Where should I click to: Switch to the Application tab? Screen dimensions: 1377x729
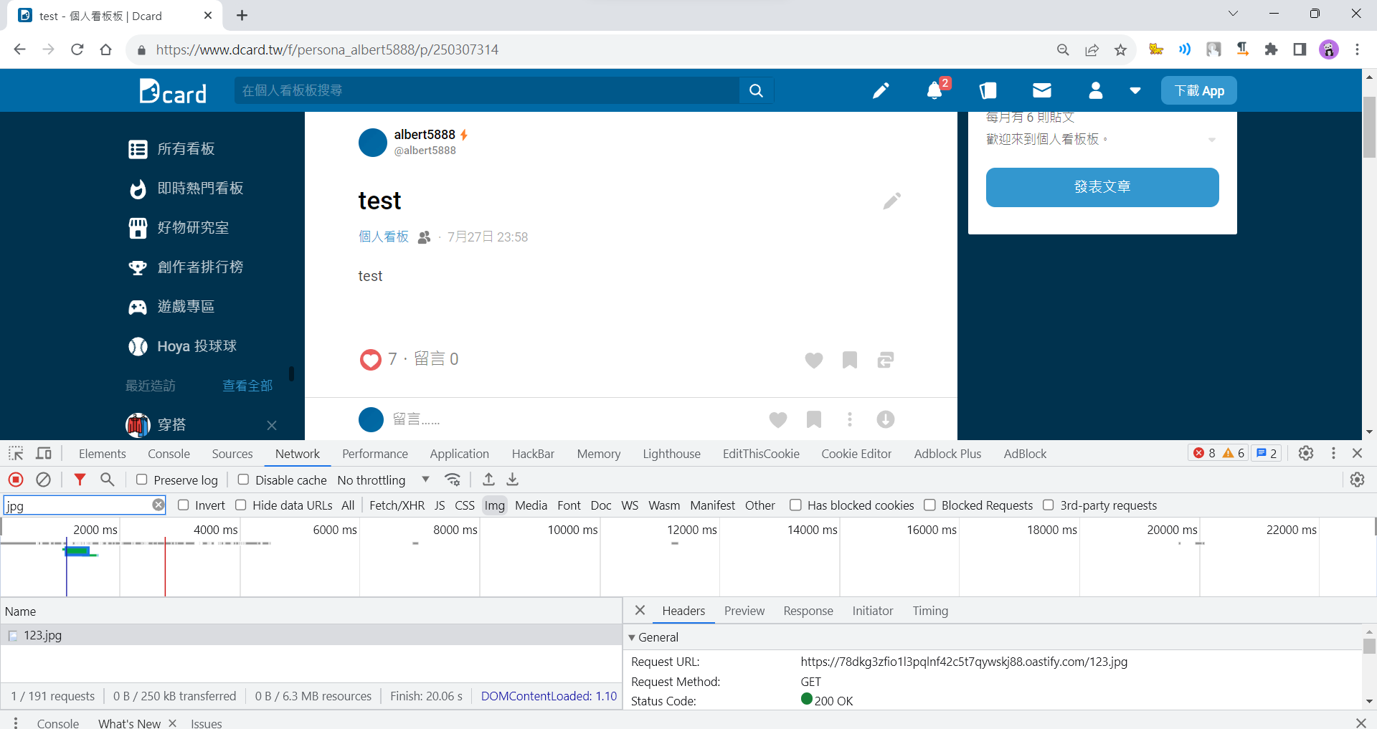click(460, 454)
